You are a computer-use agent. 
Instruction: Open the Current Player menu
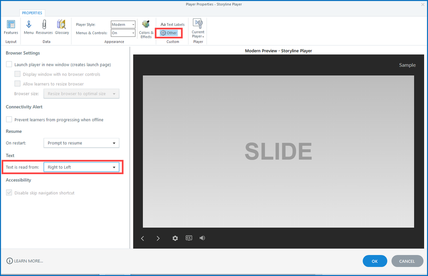tap(198, 29)
